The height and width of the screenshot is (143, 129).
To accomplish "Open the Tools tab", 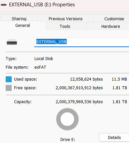I will 65,26.
